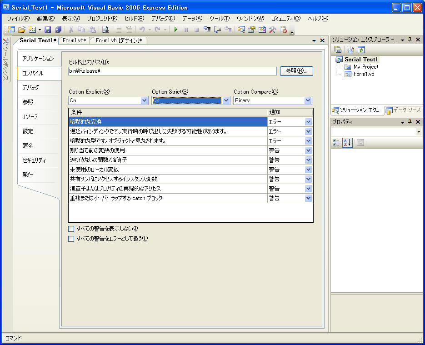
Task: Open the Option Strict dropdown
Action: tap(226, 100)
